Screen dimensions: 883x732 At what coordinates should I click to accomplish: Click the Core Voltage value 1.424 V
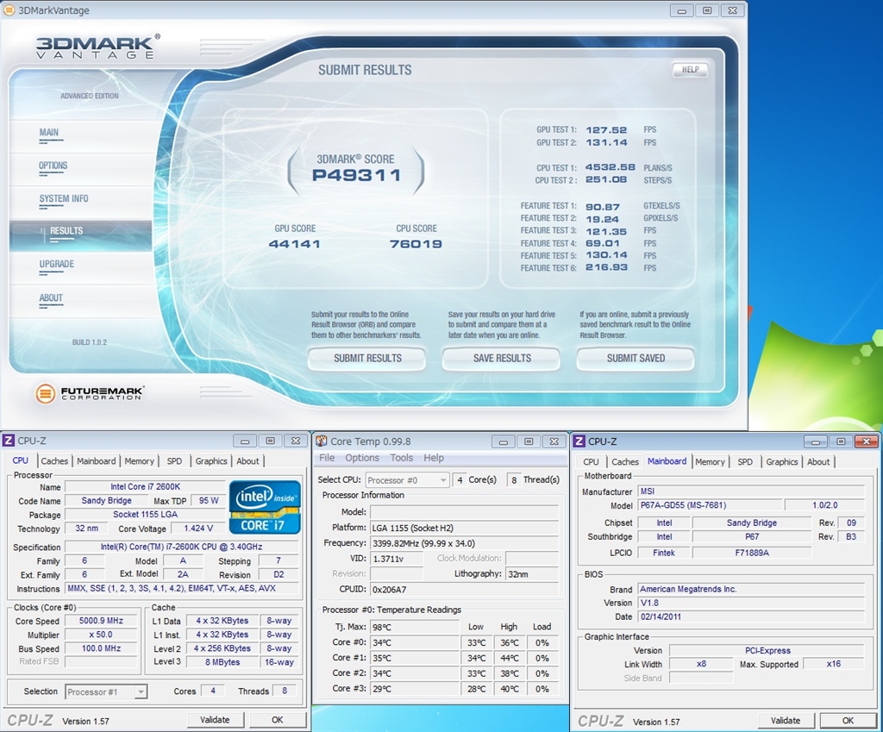(198, 529)
